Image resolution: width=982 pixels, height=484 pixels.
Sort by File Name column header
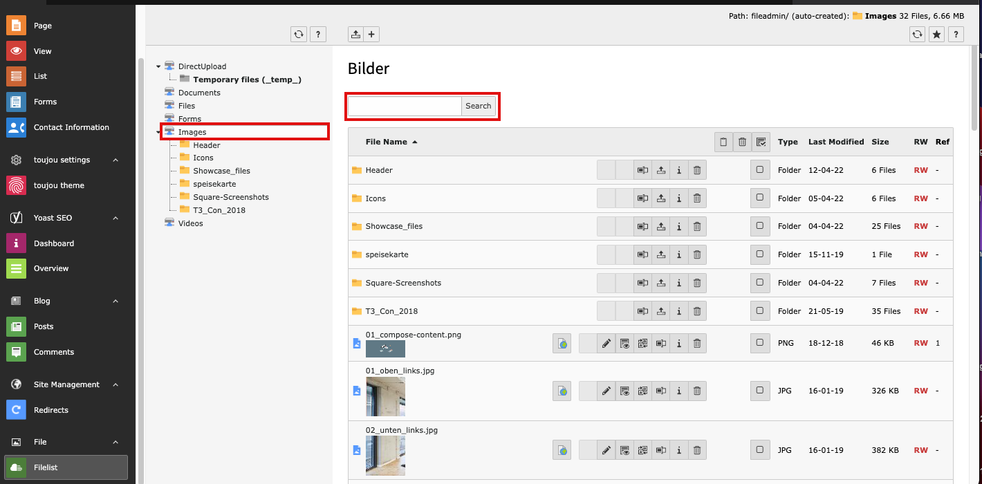tap(386, 142)
